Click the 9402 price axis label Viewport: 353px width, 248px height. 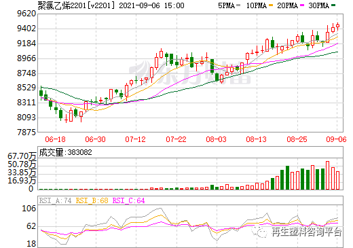coord(26,29)
